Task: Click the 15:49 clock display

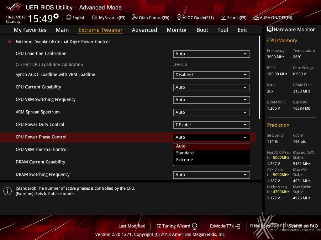Action: coord(40,18)
